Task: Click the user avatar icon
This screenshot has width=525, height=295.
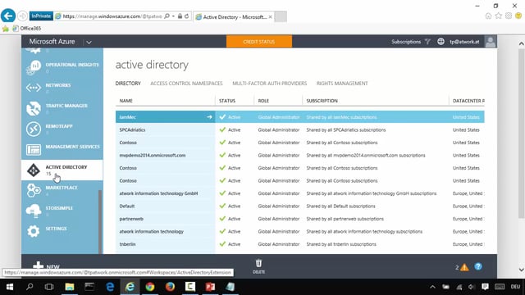Action: (x=491, y=42)
